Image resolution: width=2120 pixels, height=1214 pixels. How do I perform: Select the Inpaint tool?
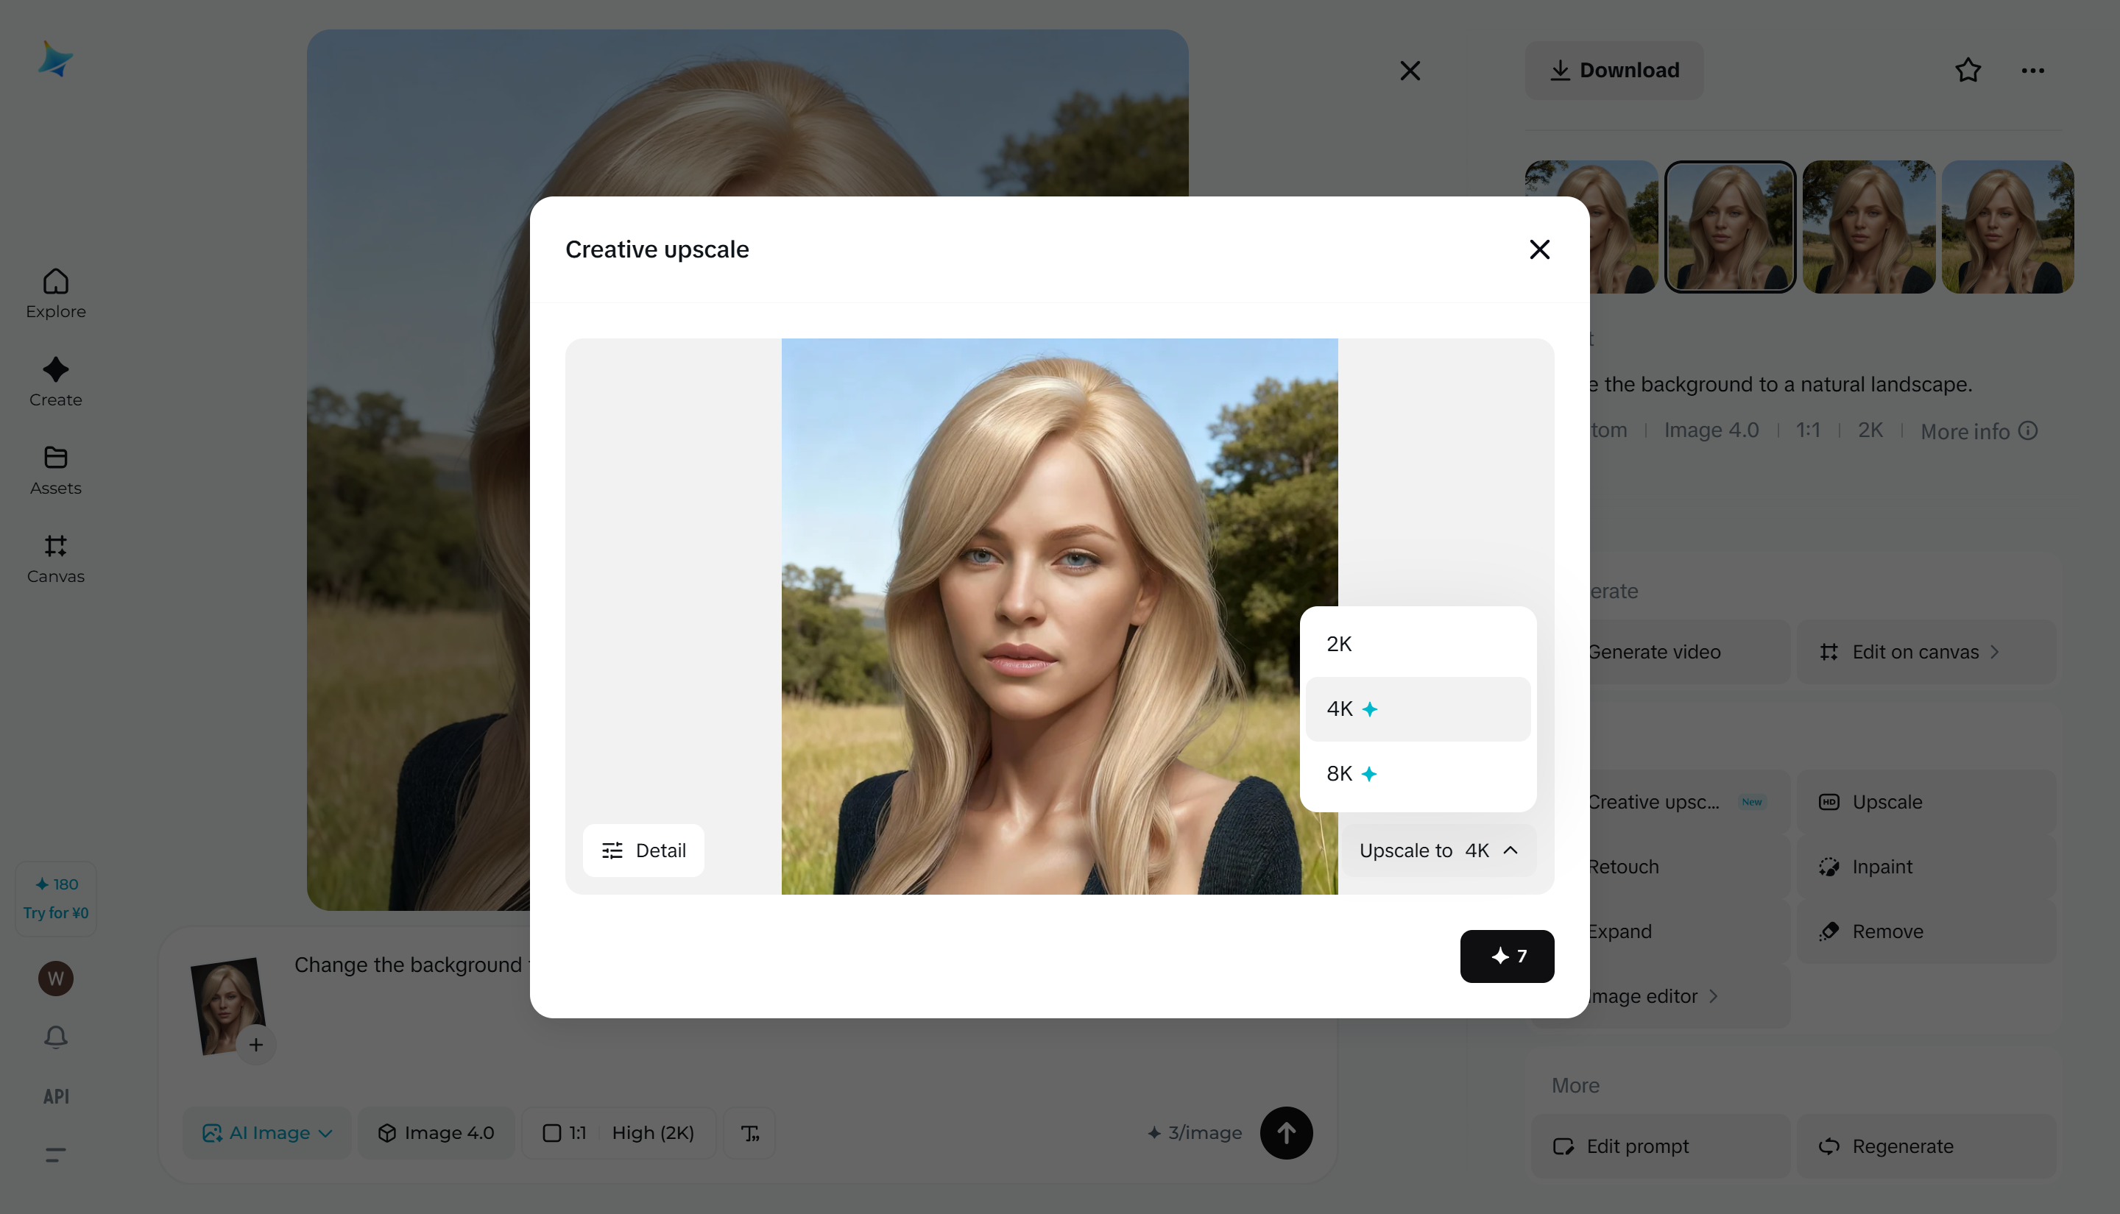1883,866
